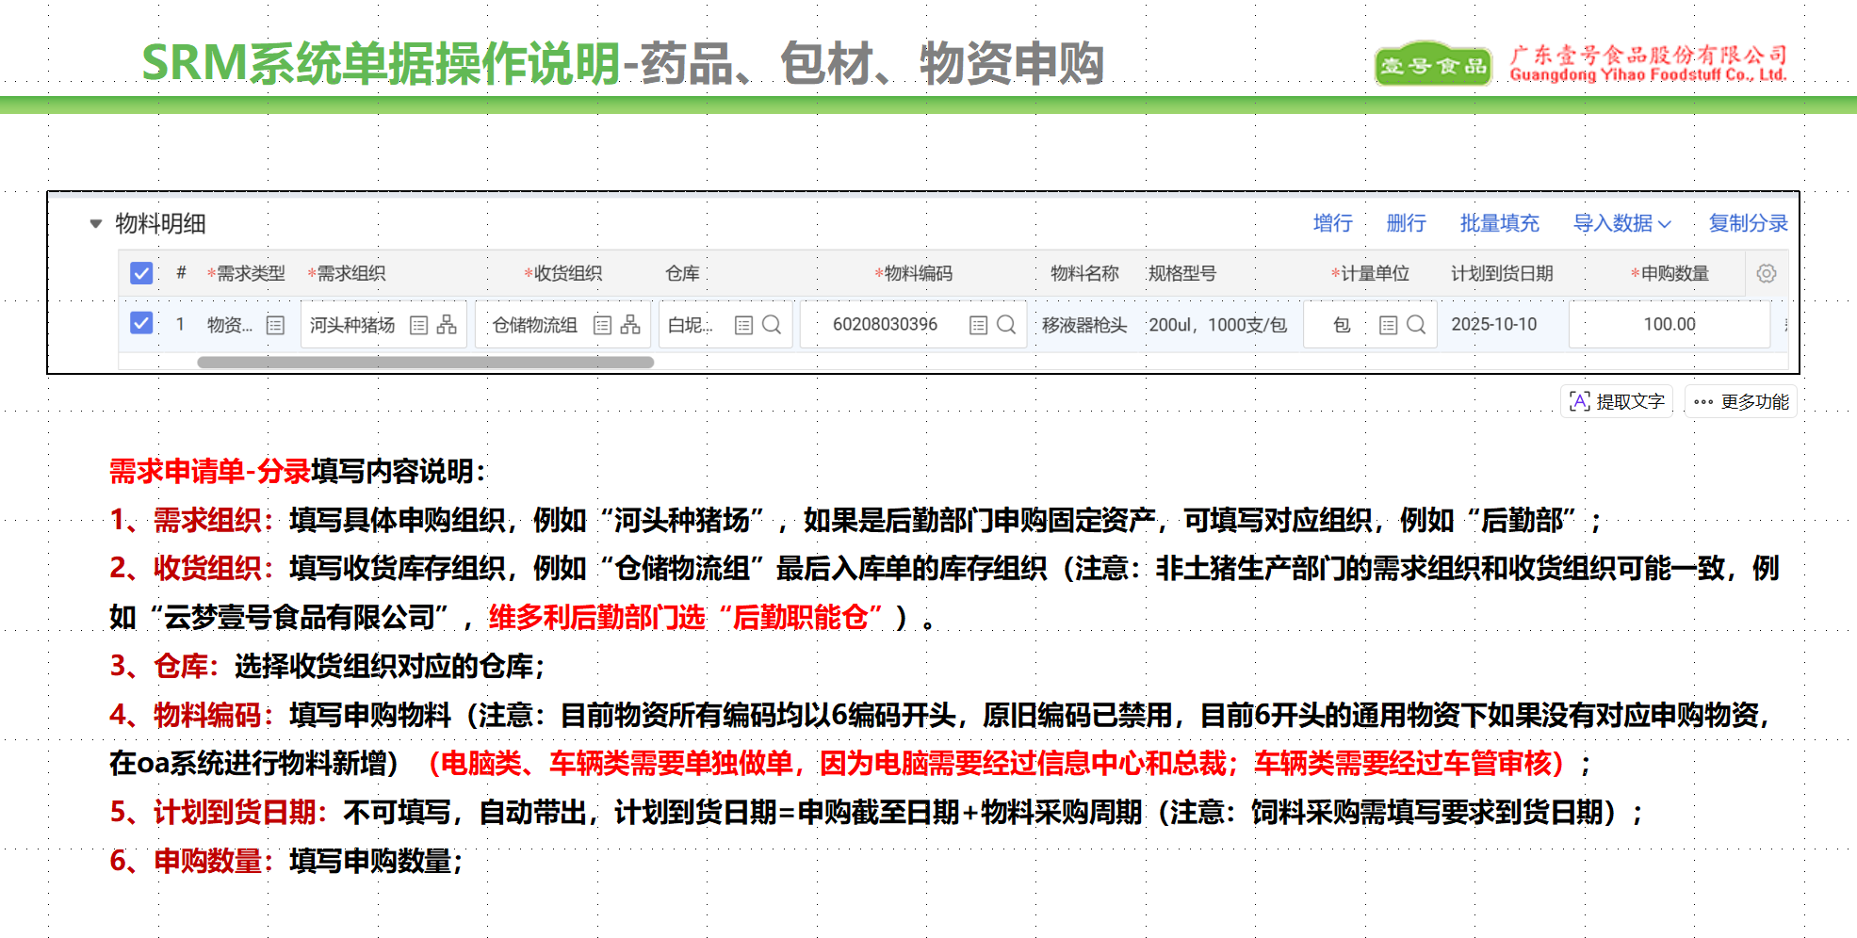Viewport: 1857px width, 938px height.
Task: Collapse the 物料明细 section triangle
Action: [x=95, y=224]
